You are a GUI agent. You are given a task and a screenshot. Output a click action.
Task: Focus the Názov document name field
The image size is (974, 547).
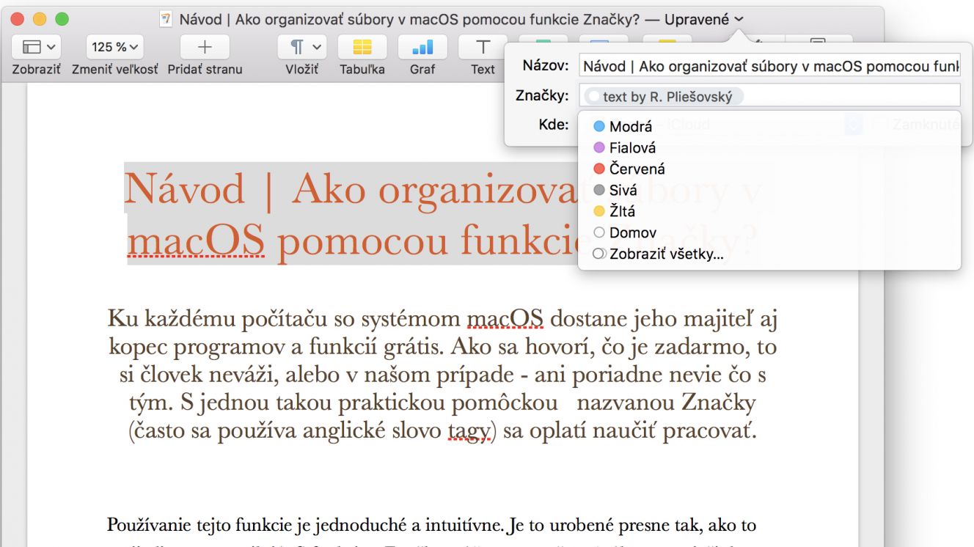[x=769, y=66]
